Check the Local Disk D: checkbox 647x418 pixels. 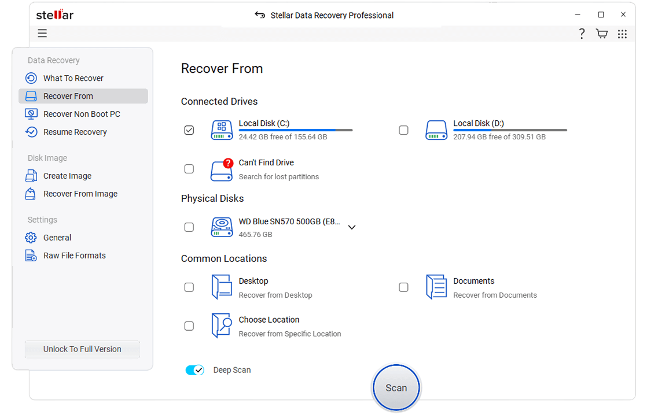403,130
